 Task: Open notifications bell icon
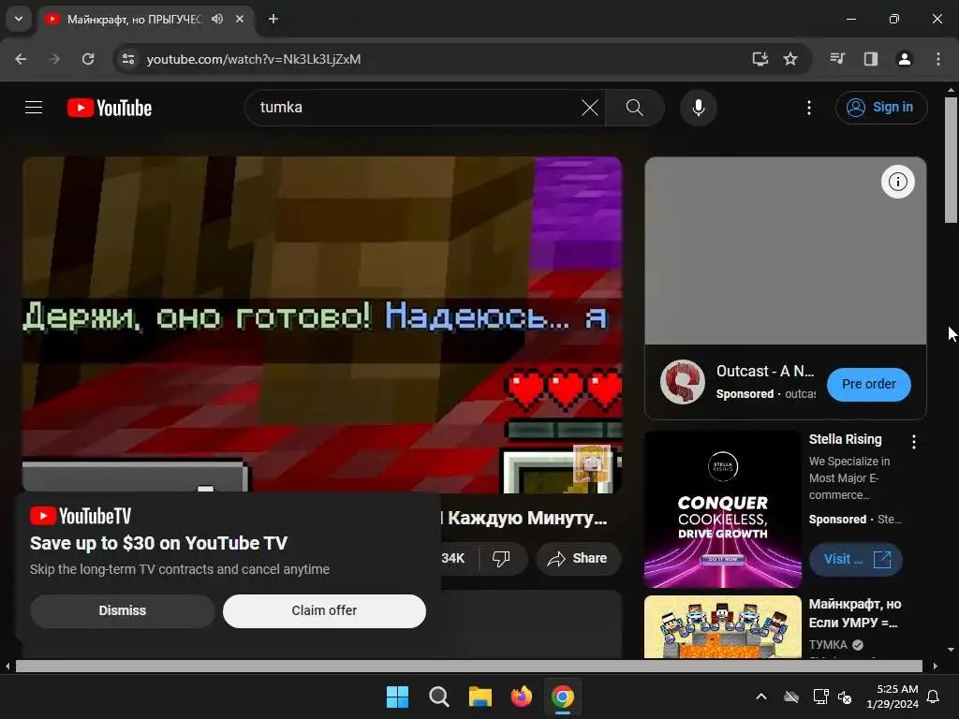pyautogui.click(x=934, y=697)
